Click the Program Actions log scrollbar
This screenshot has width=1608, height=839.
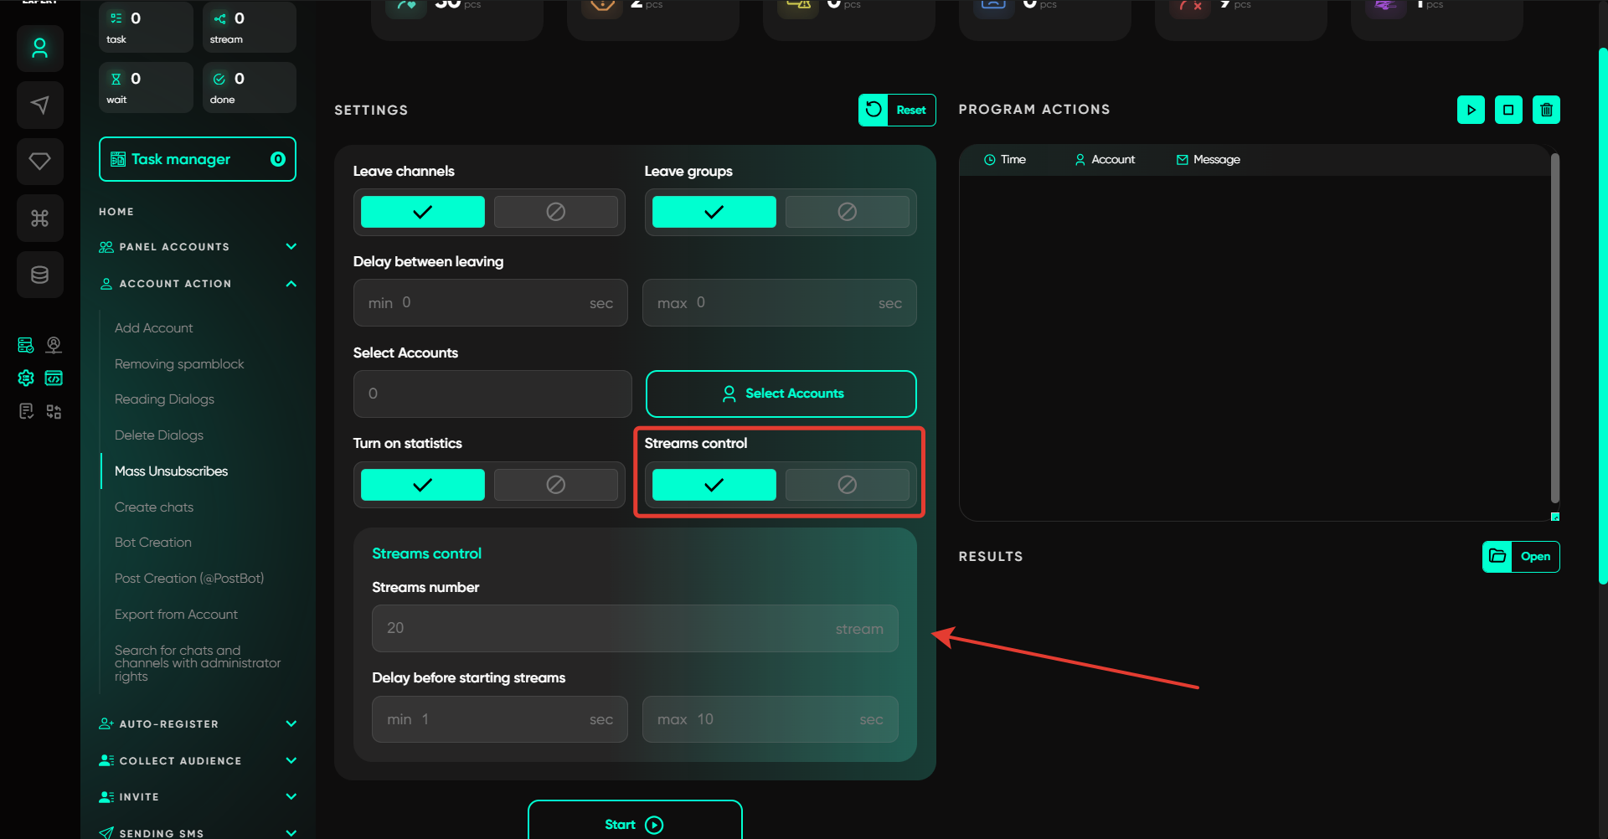pyautogui.click(x=1554, y=327)
